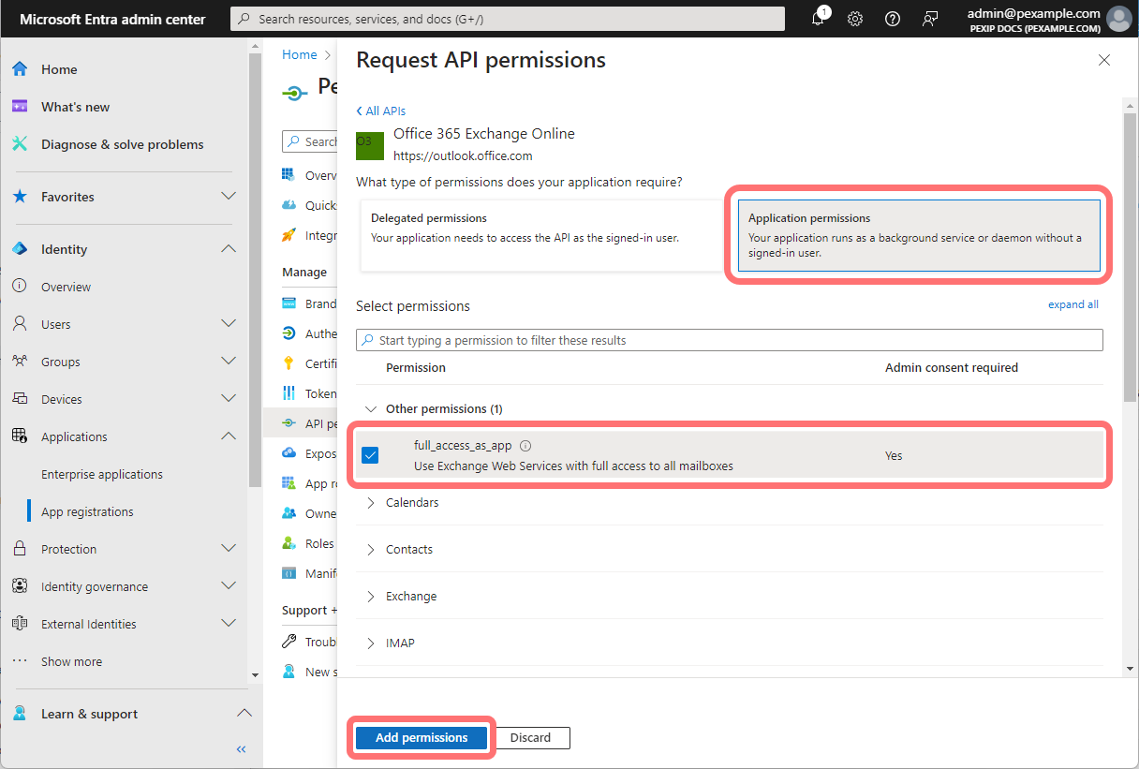Open the settings gear in the top bar
The image size is (1139, 769).
[x=854, y=19]
